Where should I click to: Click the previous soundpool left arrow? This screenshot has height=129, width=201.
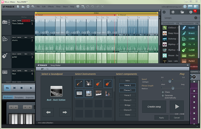(48, 112)
